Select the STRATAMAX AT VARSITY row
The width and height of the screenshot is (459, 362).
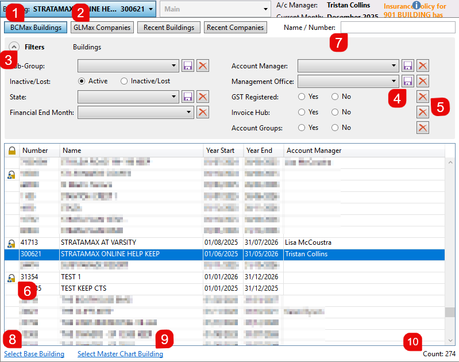pos(225,243)
